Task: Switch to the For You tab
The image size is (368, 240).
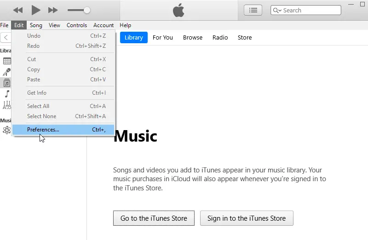Action: coord(163,38)
